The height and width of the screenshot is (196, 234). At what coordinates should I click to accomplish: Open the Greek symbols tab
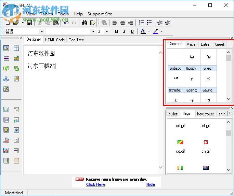[x=220, y=44]
